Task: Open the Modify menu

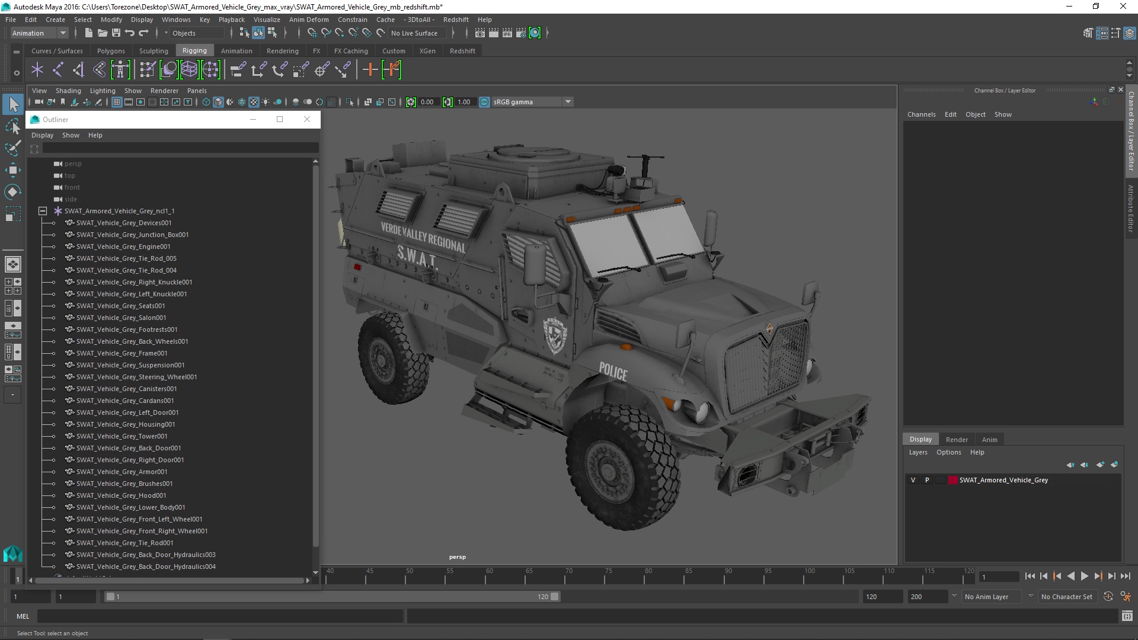Action: coord(111,20)
